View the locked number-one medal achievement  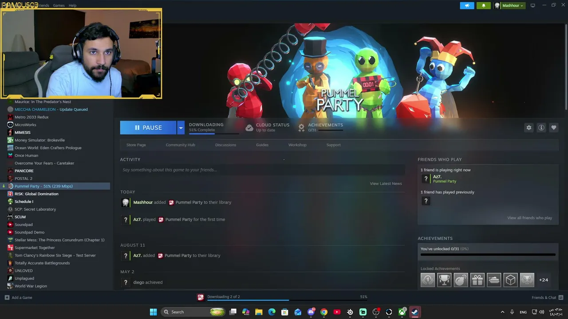428,280
